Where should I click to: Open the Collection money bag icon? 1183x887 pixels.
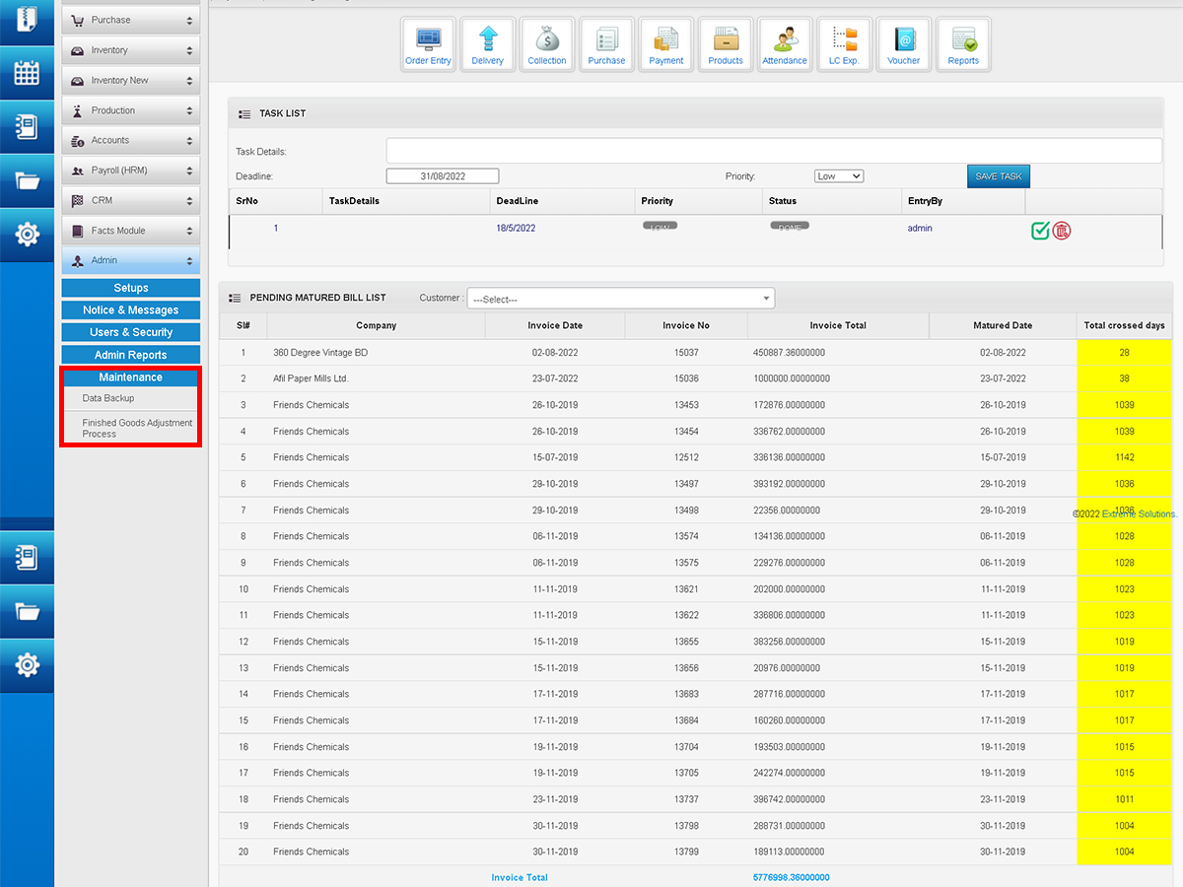coord(546,44)
